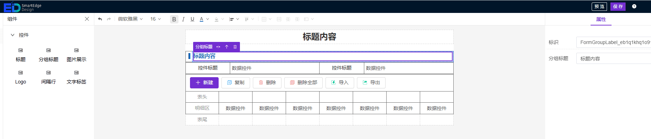
Task: Click the vertical alignment icon
Action: [x=247, y=19]
